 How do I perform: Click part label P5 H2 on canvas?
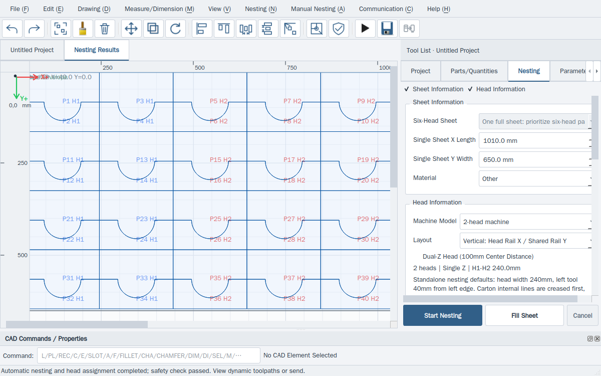[x=218, y=101]
